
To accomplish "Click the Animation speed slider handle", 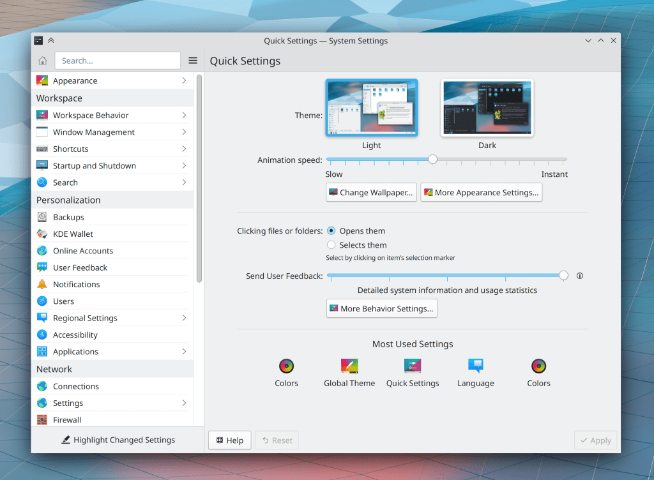I will [432, 159].
